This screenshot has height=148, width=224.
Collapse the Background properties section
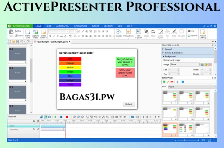tap(188, 56)
